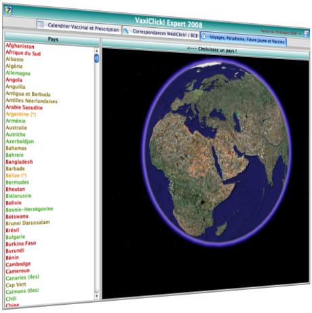Viewport: 312px width, 313px height.
Task: Click the Correspondances tab icon
Action: coord(125,31)
